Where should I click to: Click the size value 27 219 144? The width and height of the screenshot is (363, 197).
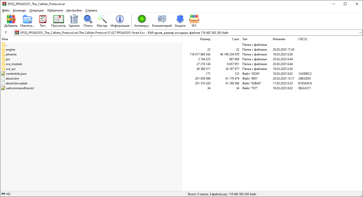click(204, 64)
